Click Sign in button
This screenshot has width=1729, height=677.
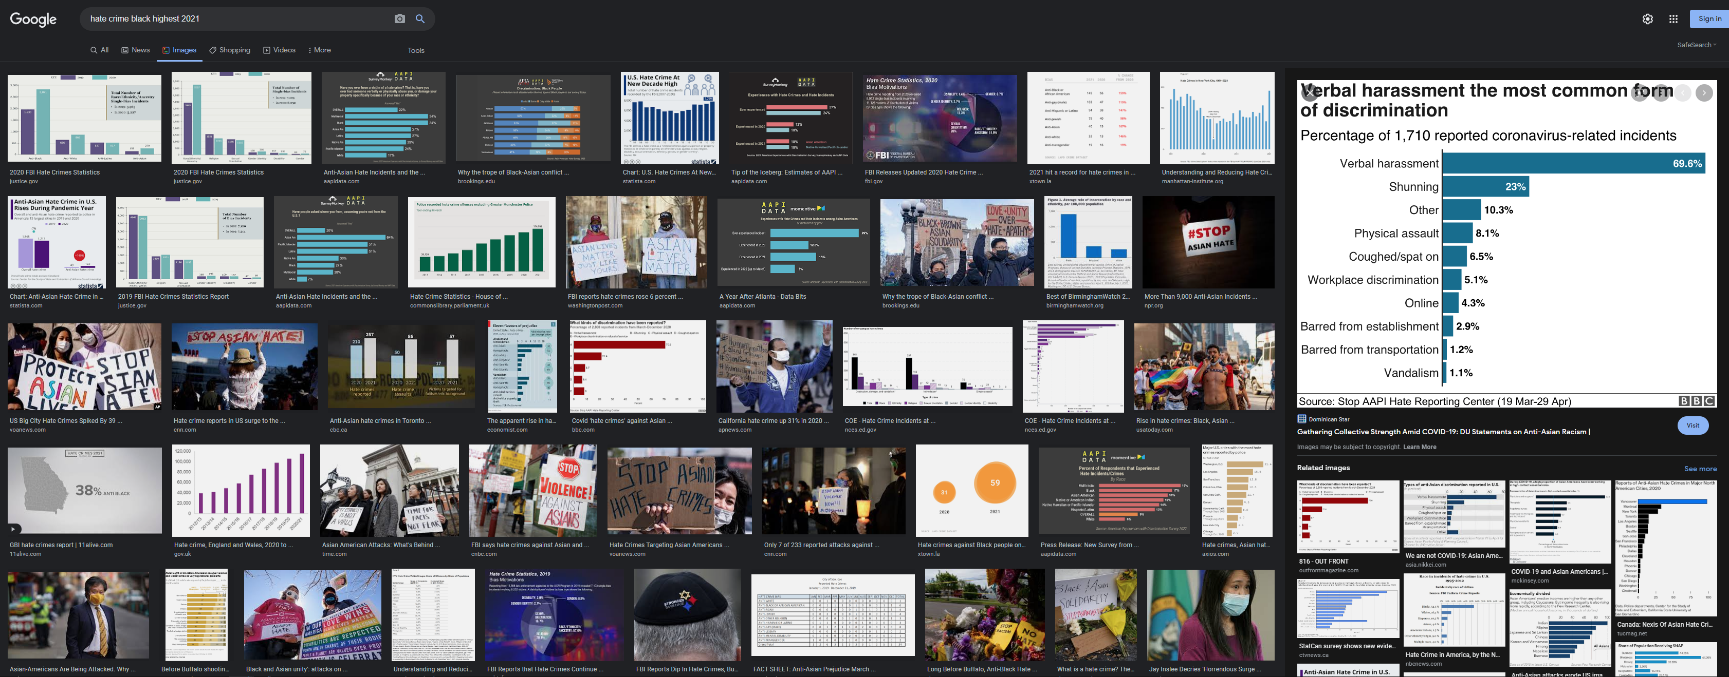1709,19
